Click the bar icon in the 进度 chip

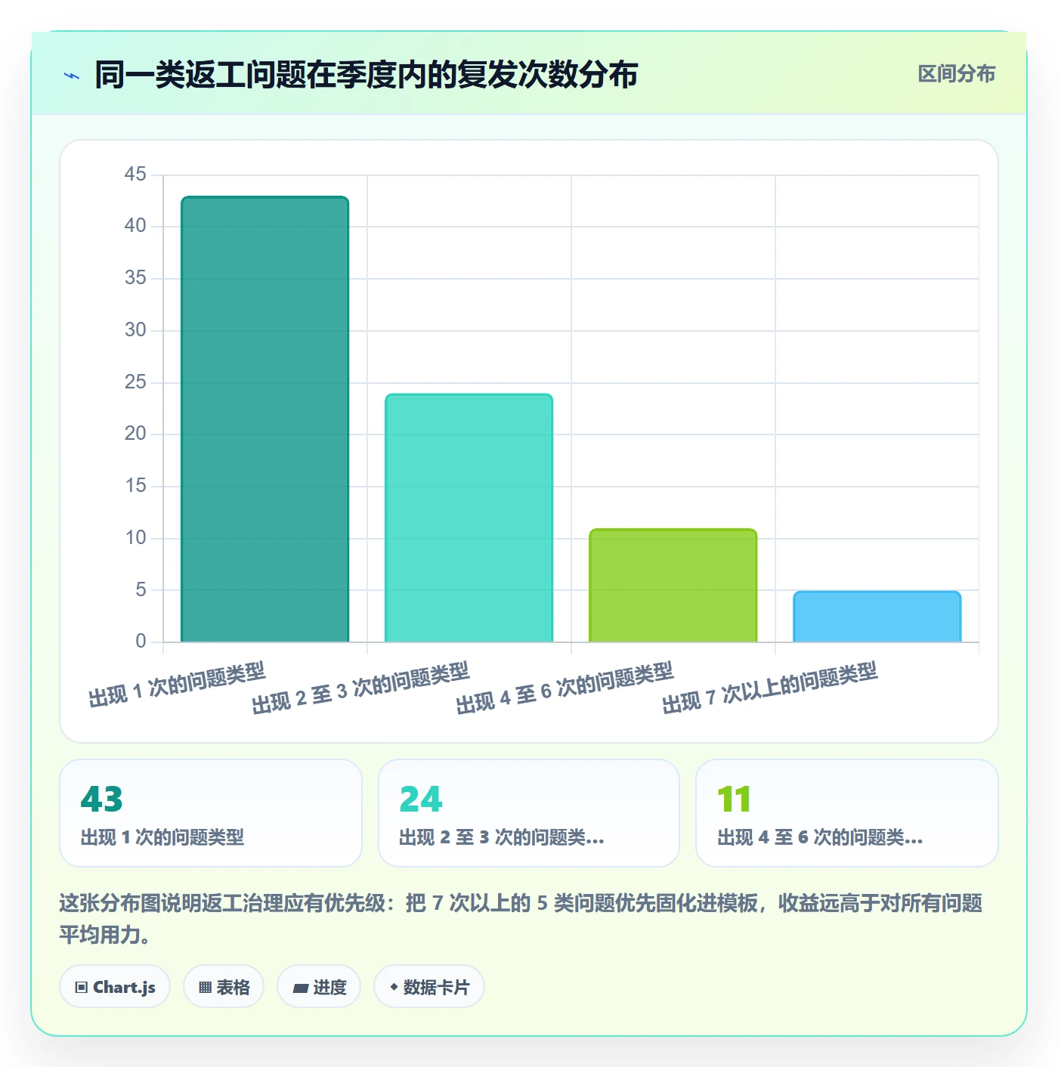tap(301, 988)
